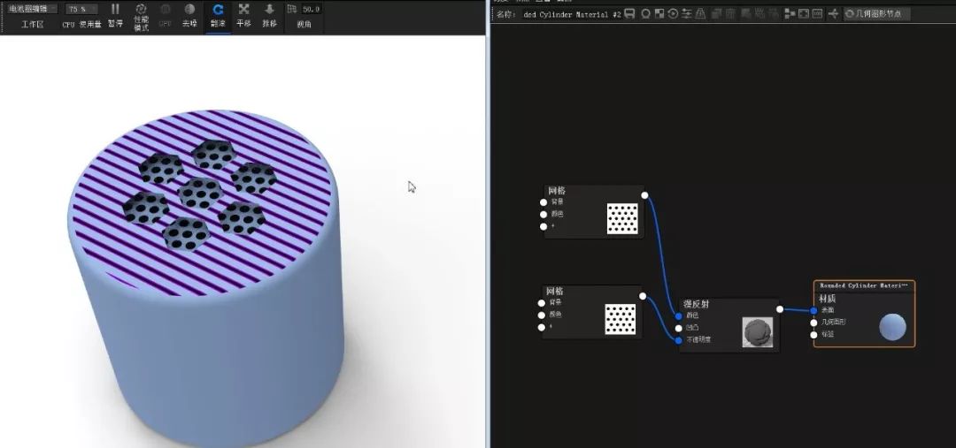Select the upper 网格 mesh texture node title

click(557, 191)
